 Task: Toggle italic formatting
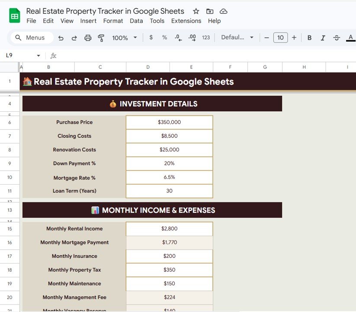[x=323, y=38]
